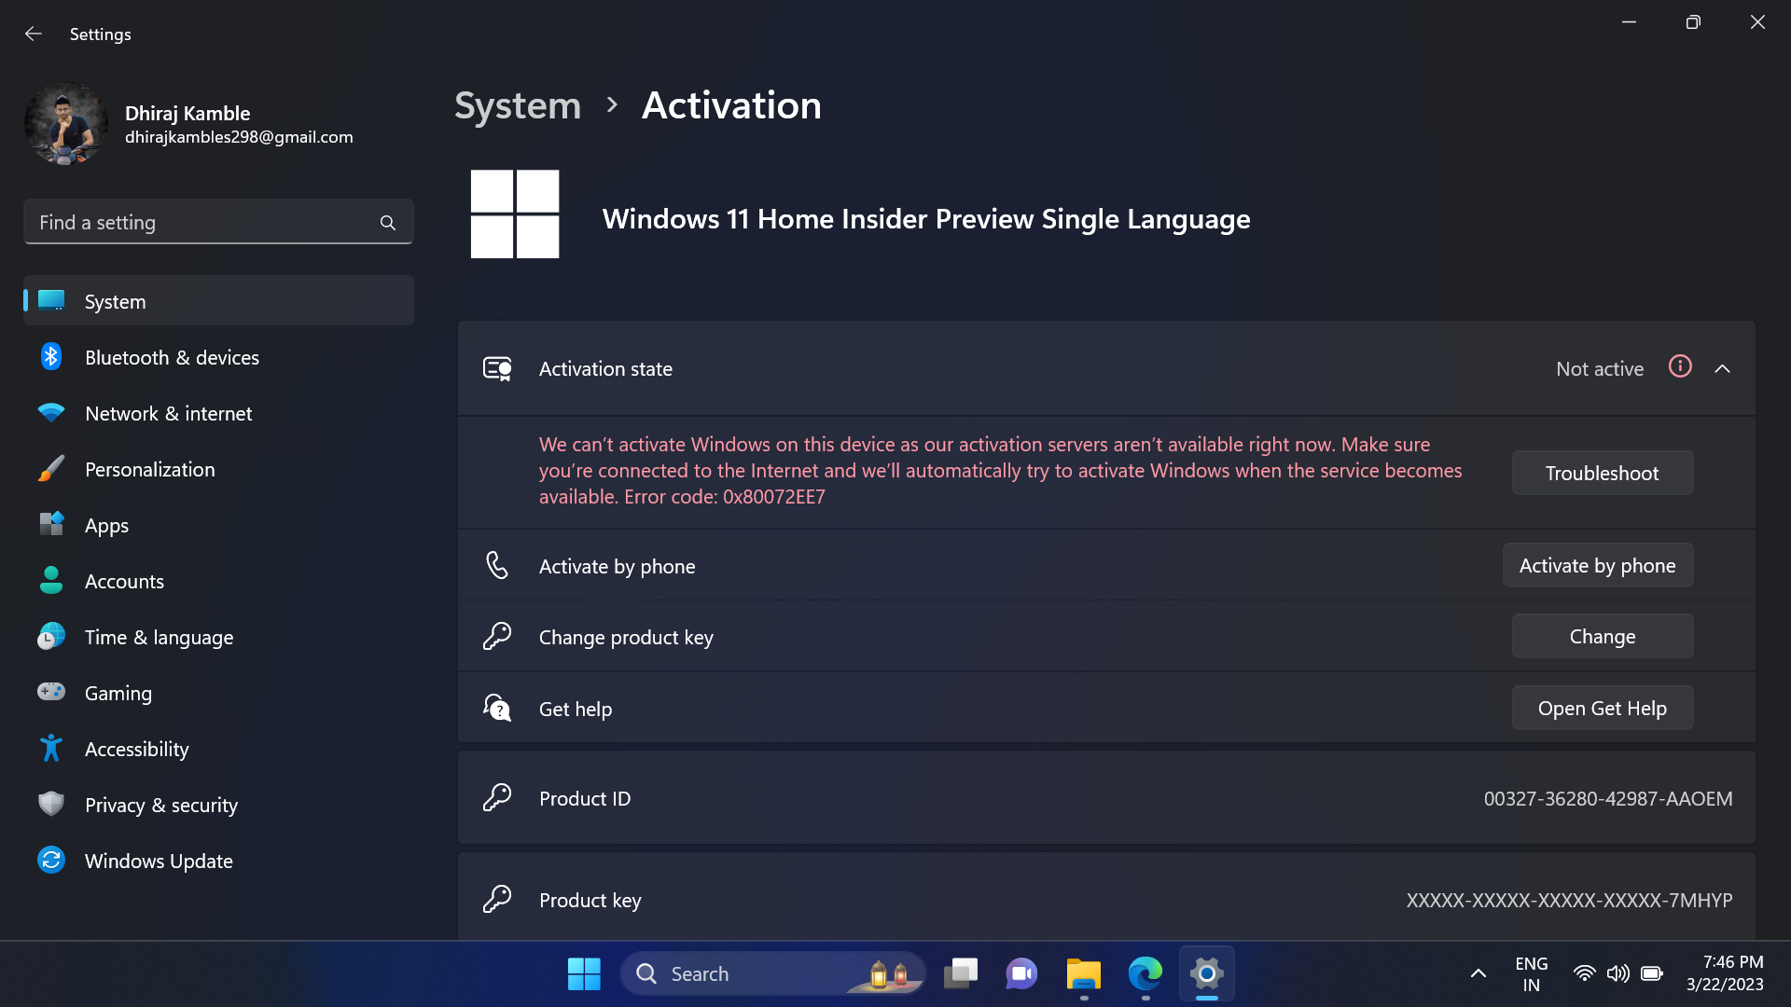Click the Task View taskbar icon
The height and width of the screenshot is (1007, 1791).
pyautogui.click(x=961, y=973)
